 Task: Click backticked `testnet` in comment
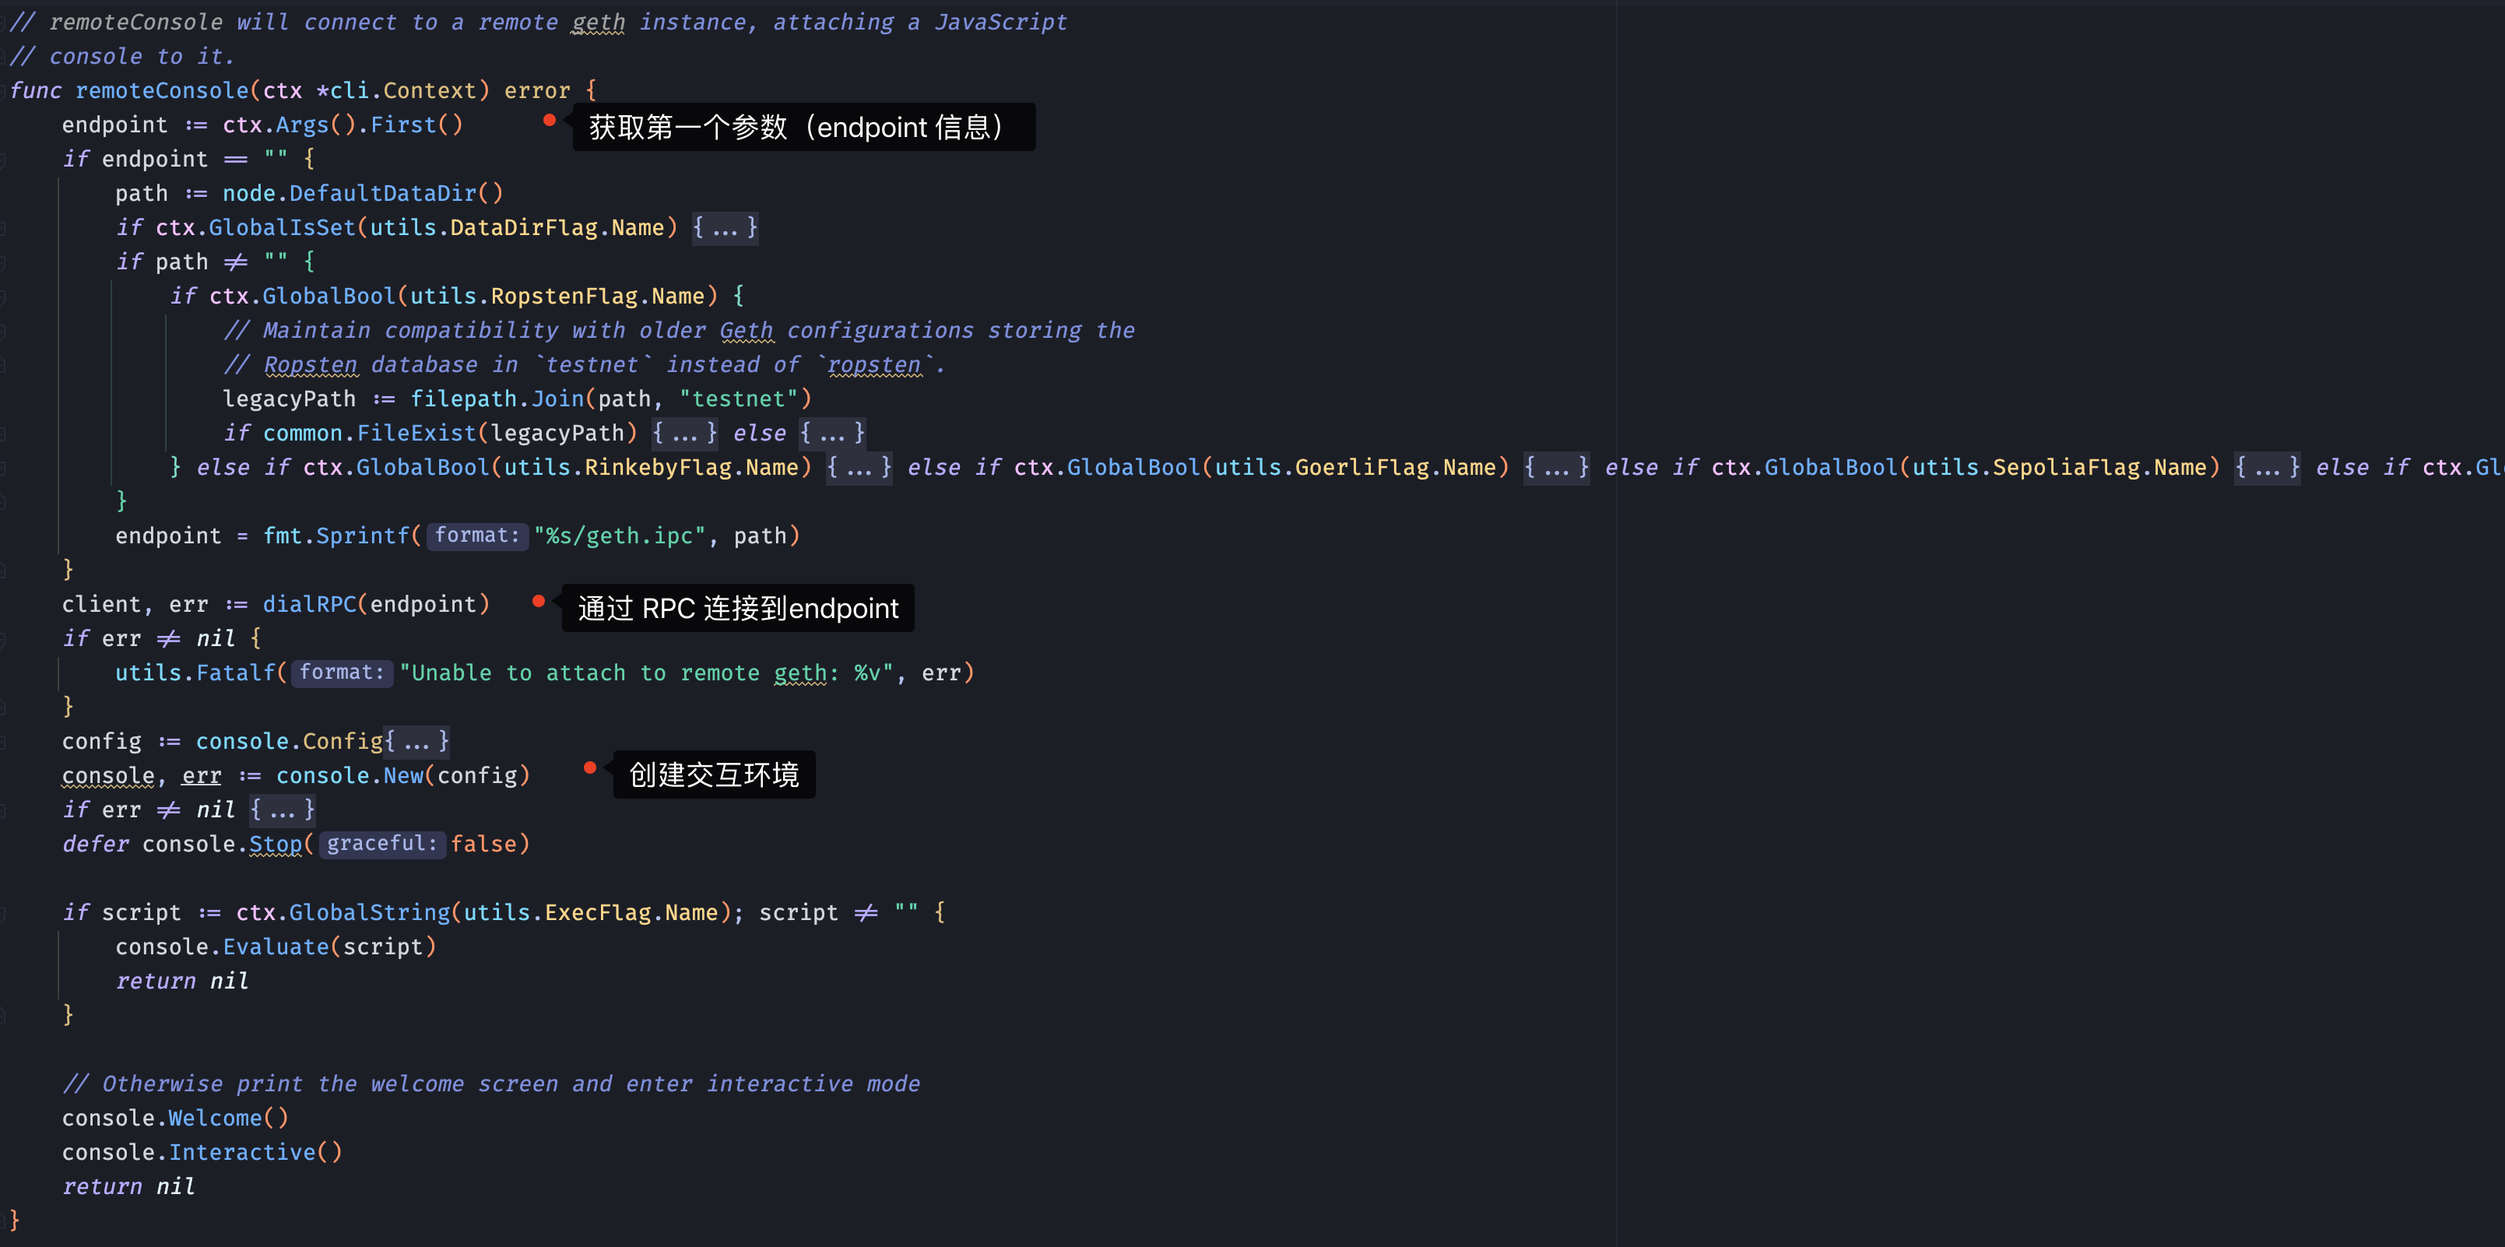click(x=592, y=365)
